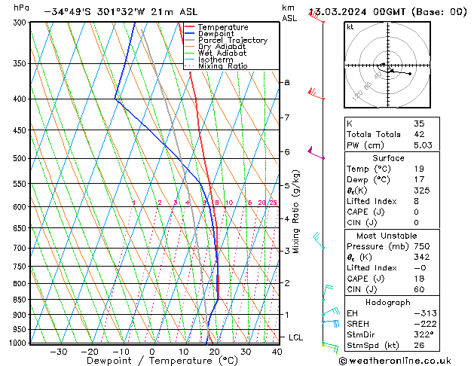Click the date title 13.03.2024 00GMT
This screenshot has height=366, width=474.
click(357, 12)
